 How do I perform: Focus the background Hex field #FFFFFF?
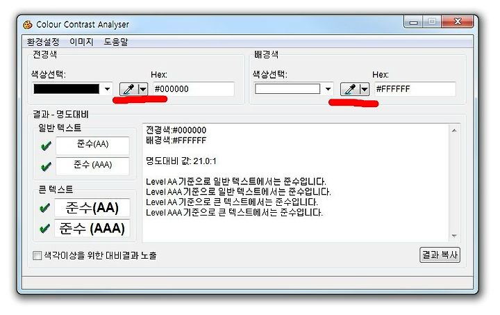(x=415, y=89)
